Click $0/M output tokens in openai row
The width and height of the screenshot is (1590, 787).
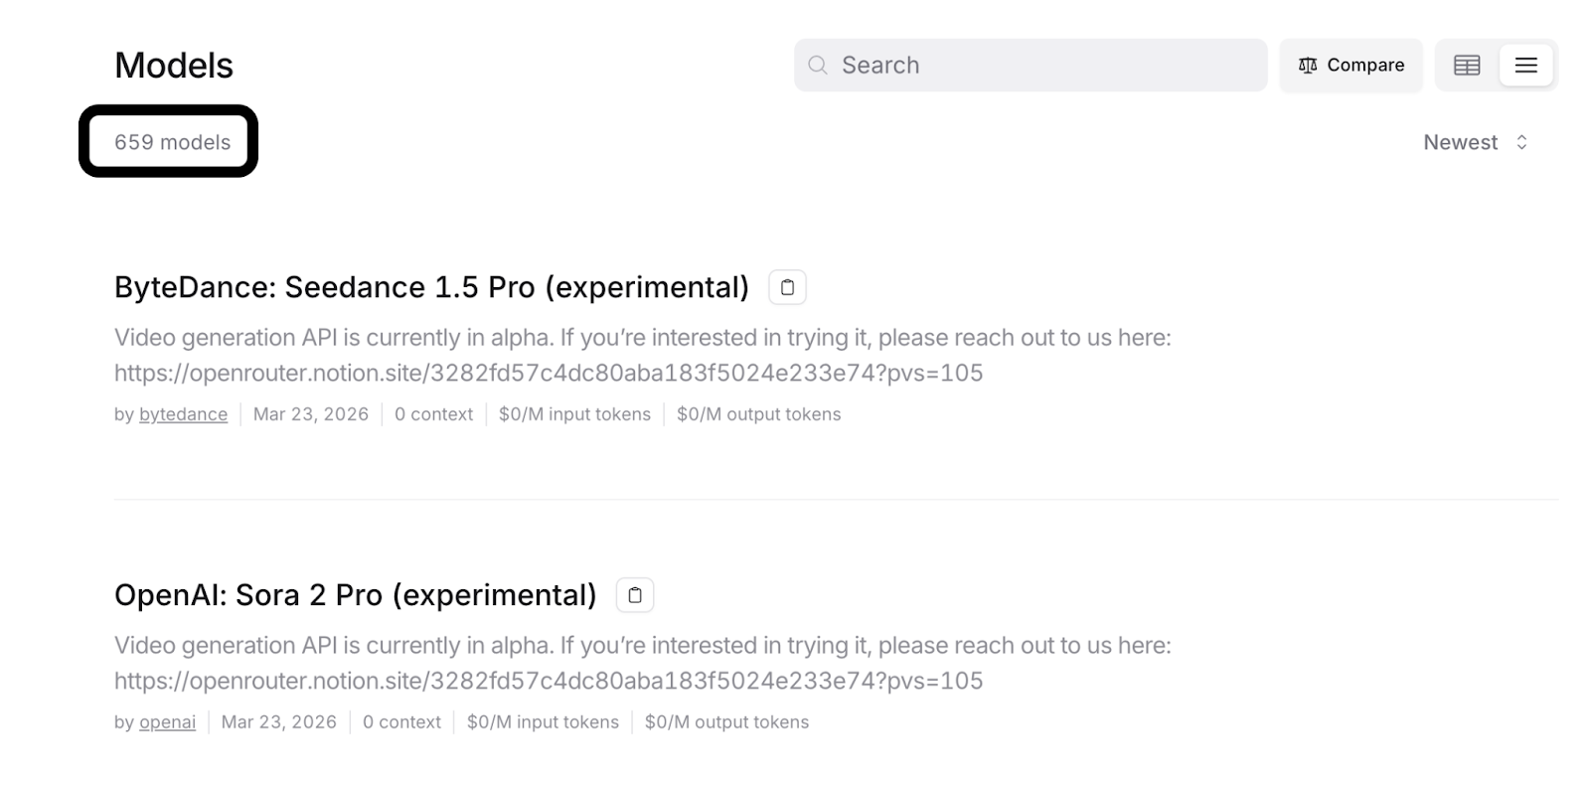(x=727, y=722)
